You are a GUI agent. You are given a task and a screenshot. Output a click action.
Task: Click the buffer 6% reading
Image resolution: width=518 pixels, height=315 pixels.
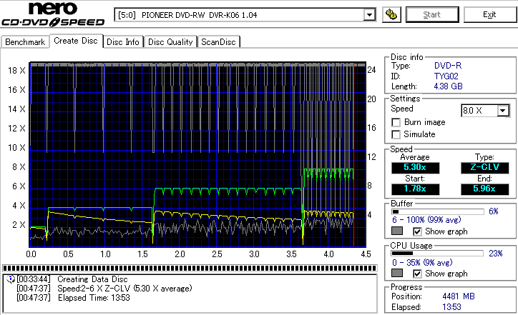click(494, 211)
